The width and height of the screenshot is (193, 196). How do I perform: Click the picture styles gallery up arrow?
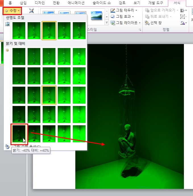coord(107,11)
